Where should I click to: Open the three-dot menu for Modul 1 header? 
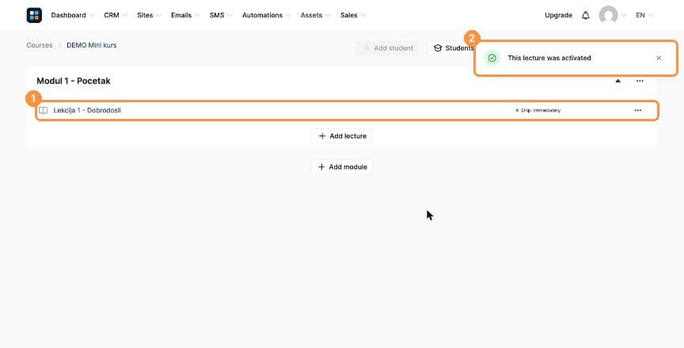point(640,81)
